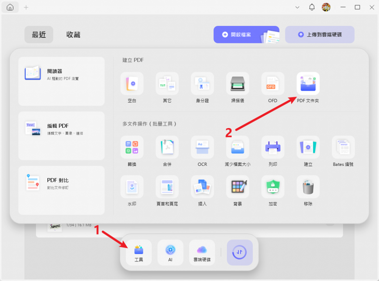The height and width of the screenshot is (281, 379).
Task: Open 雲端硬碟 from the bottom bar
Action: coord(202,252)
